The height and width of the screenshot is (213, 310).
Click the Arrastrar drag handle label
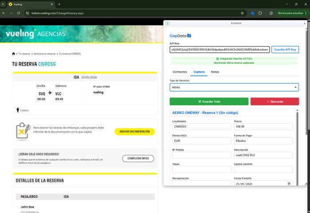click(236, 23)
